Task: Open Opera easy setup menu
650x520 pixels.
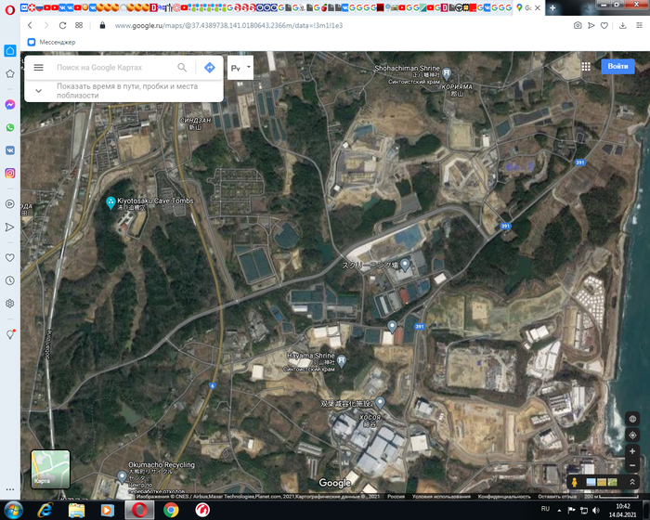Action: click(639, 25)
